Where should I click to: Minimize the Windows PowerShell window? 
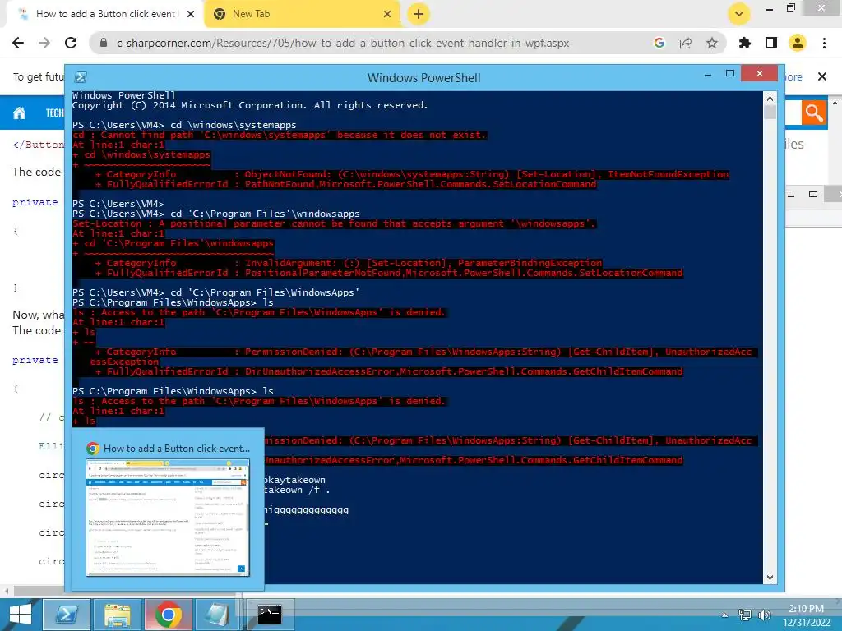[708, 75]
